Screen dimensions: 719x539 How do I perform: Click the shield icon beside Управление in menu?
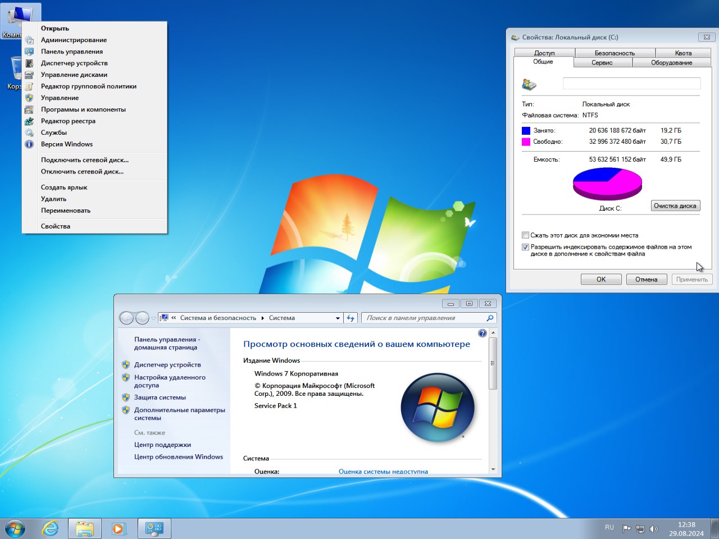tap(29, 98)
